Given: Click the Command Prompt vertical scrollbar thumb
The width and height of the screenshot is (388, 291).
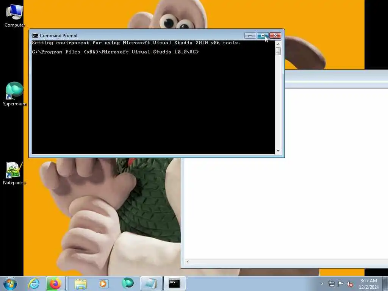Looking at the screenshot, I should click(x=278, y=51).
